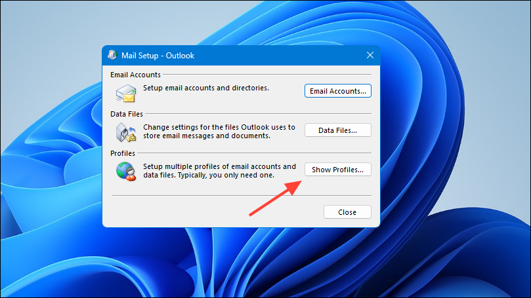Select the "Data Files" section heading
Screen dimensions: 531x298
click(x=127, y=114)
